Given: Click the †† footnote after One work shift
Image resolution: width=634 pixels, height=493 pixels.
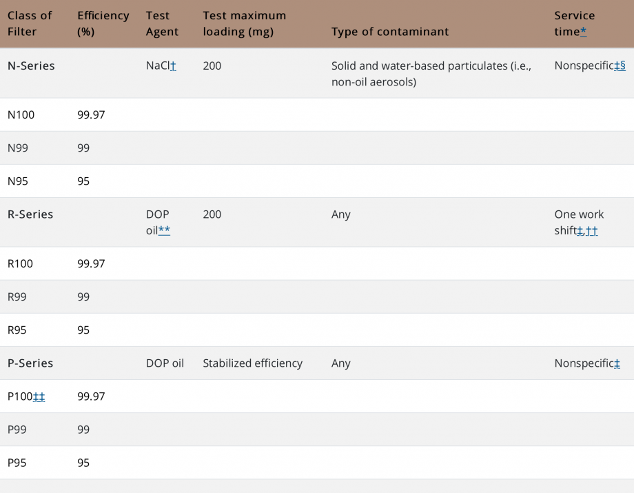Looking at the screenshot, I should (x=592, y=231).
